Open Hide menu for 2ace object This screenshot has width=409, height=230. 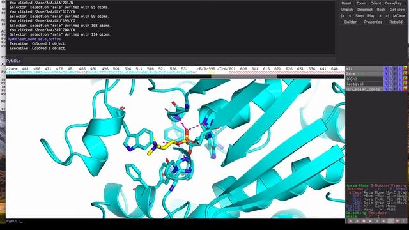396,74
